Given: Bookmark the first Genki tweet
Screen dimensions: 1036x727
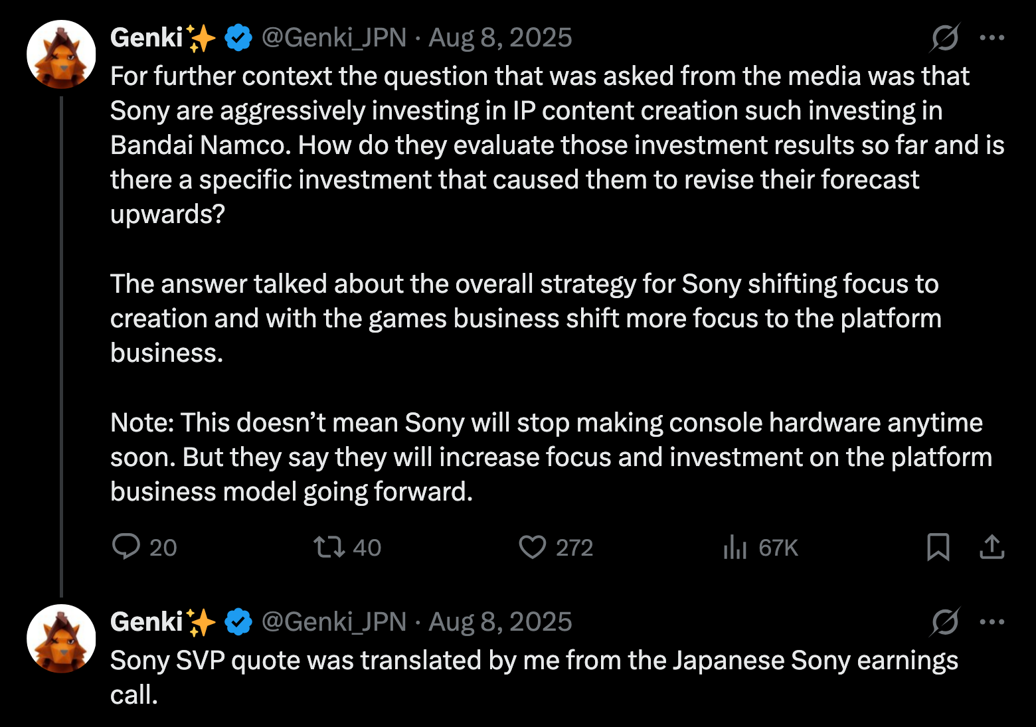Looking at the screenshot, I should coord(938,547).
